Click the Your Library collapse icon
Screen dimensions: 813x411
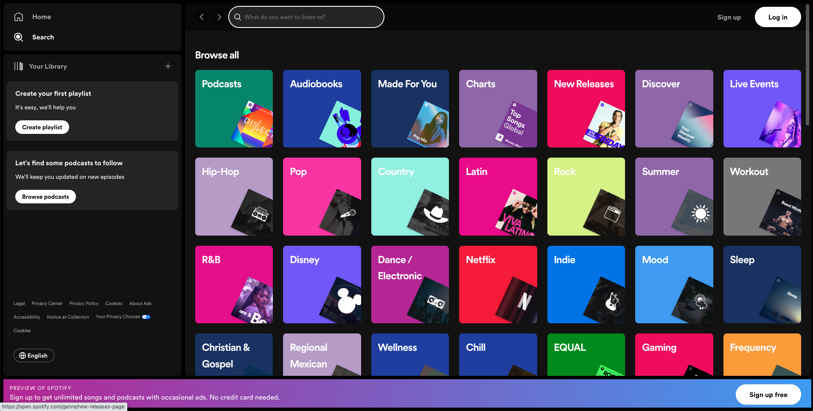tap(19, 66)
